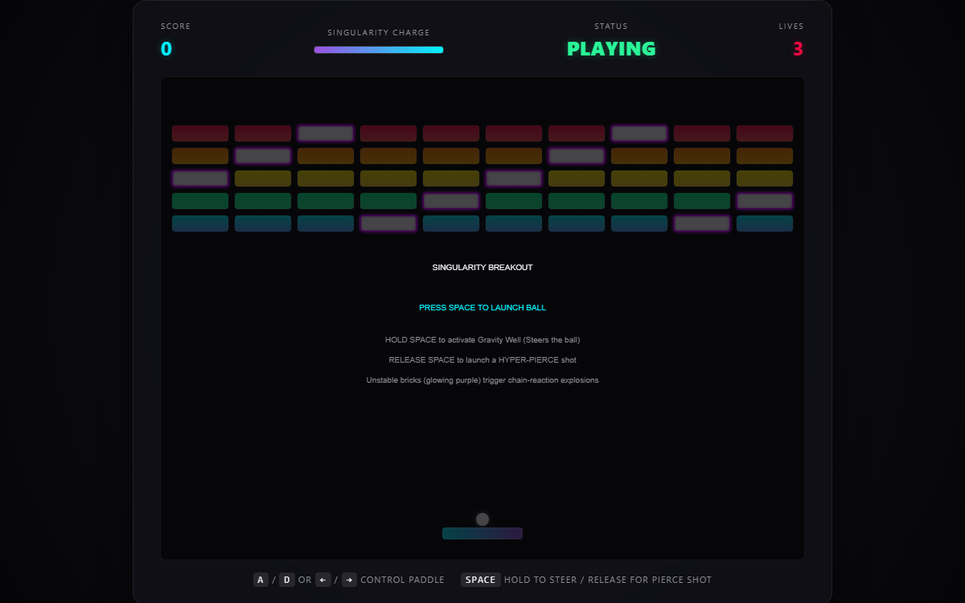Click the glowing purple brick in the top row, third column
Screen dimensions: 965x603
tap(326, 133)
